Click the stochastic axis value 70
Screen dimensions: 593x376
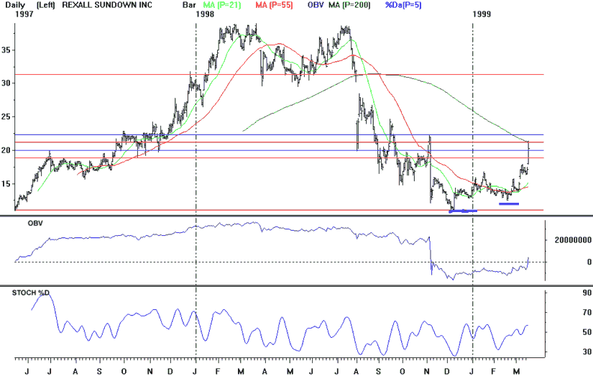(587, 313)
